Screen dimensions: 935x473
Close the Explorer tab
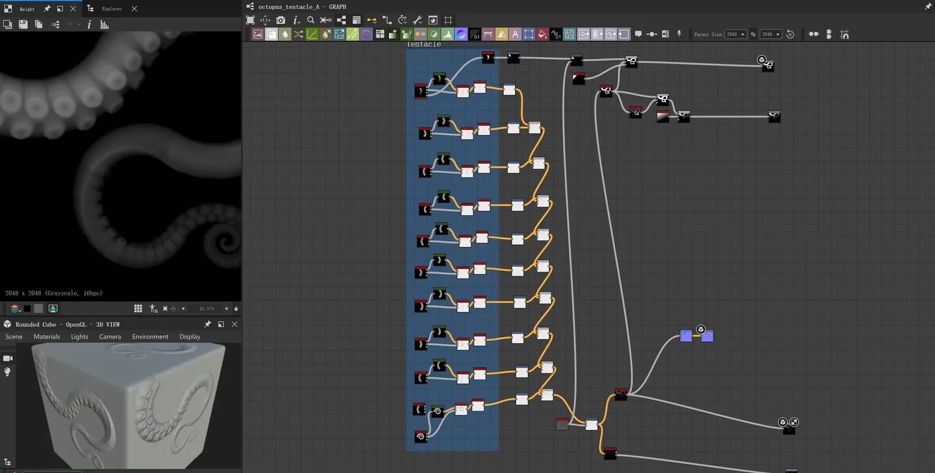[134, 9]
